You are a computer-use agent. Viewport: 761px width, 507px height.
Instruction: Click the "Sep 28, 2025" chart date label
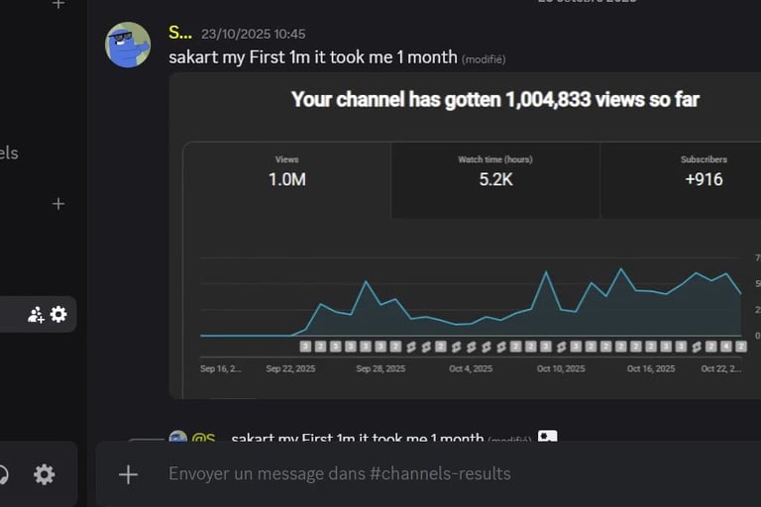pos(380,368)
